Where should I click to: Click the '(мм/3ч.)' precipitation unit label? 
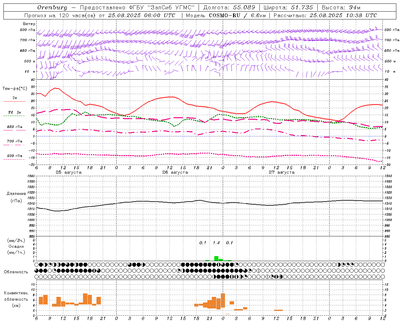point(16,240)
